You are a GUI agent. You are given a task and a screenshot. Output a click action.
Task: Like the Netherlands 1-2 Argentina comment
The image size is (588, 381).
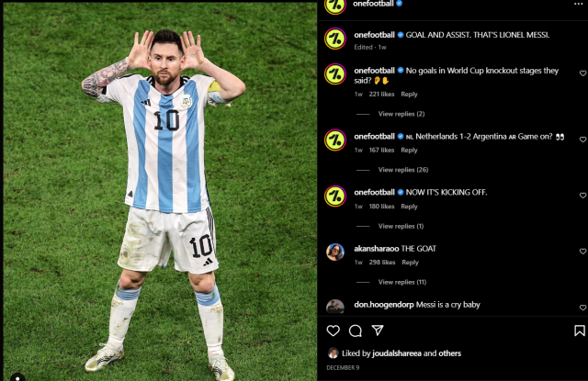(x=582, y=140)
